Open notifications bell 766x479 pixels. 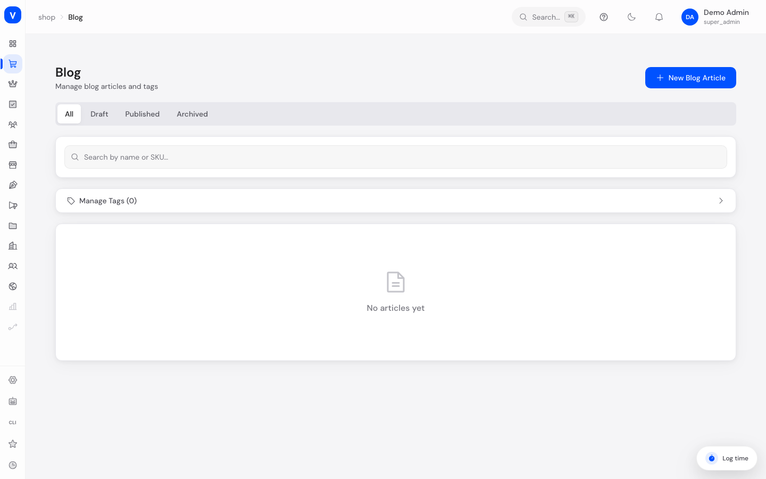[x=659, y=17]
